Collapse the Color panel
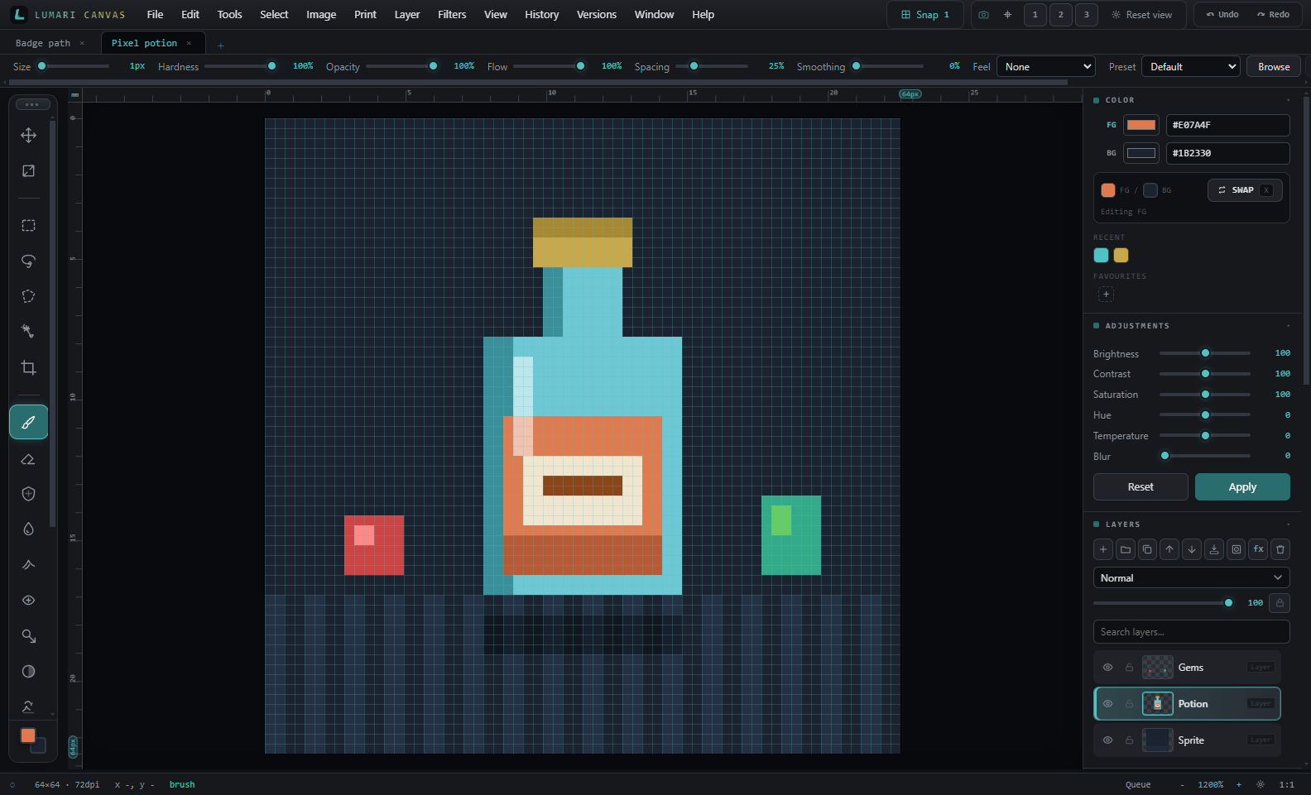Screen dimensions: 1311x795 click(1289, 100)
